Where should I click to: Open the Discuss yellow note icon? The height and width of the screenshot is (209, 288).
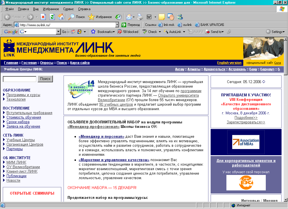pos(162,17)
